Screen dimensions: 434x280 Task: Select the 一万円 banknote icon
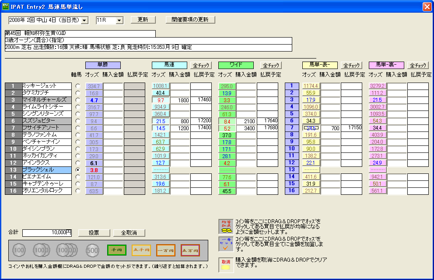point(166,250)
